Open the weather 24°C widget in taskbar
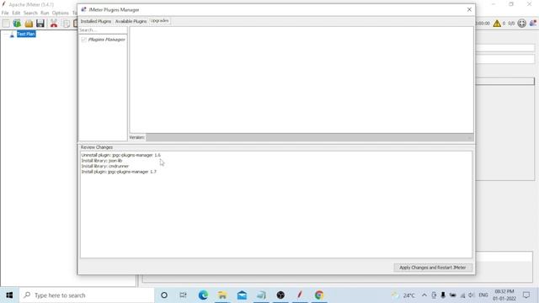The height and width of the screenshot is (303, 539). (404, 295)
